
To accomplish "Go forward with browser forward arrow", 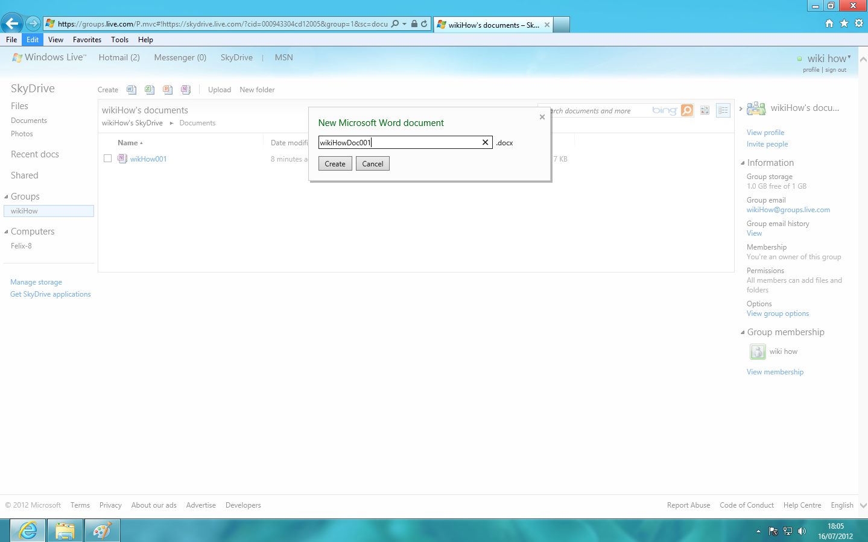I will point(33,24).
